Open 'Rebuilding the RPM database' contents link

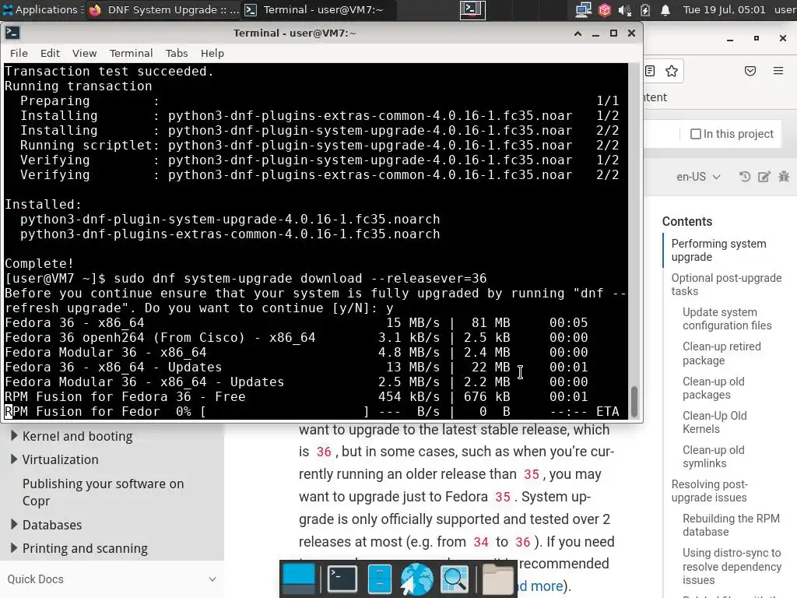(x=730, y=525)
